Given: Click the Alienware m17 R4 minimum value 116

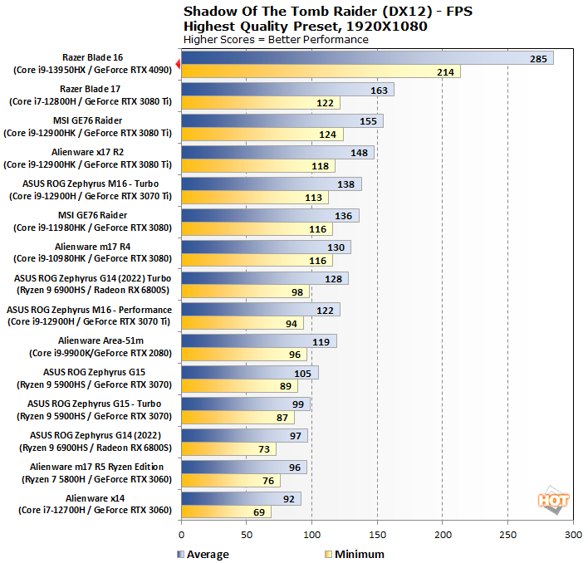Looking at the screenshot, I should coord(317,261).
